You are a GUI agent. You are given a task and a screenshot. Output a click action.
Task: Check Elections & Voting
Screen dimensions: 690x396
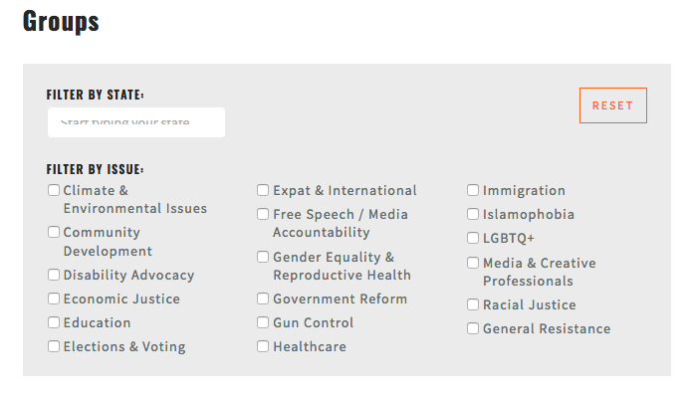point(54,346)
